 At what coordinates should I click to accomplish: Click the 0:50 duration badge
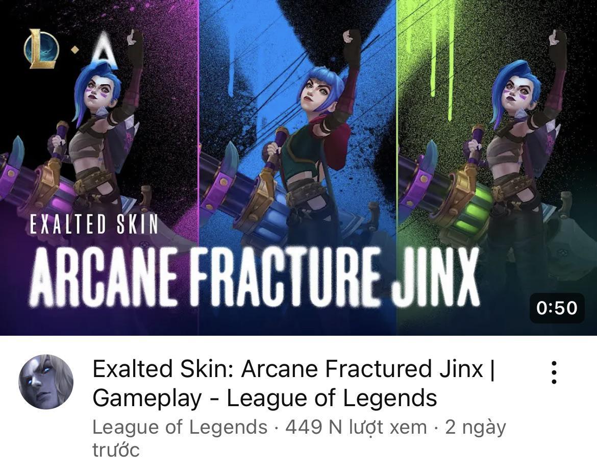pyautogui.click(x=557, y=308)
